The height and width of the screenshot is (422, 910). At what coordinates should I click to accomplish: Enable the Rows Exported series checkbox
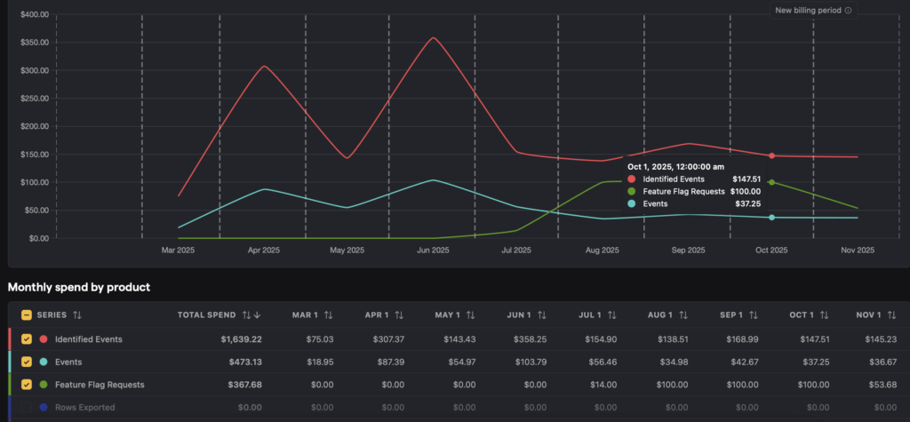(x=27, y=407)
